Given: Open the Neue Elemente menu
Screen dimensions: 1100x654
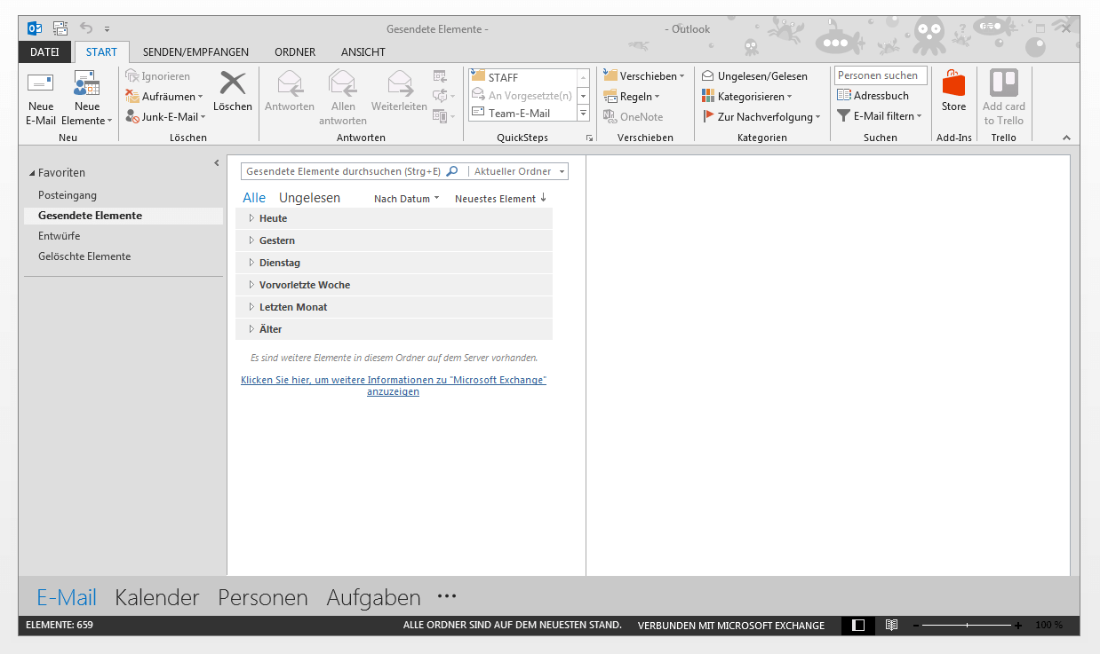Looking at the screenshot, I should pyautogui.click(x=87, y=98).
